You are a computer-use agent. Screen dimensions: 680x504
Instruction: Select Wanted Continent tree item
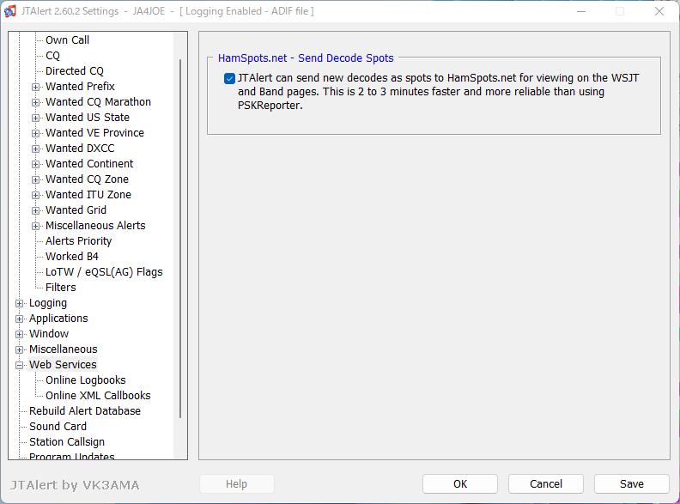tap(89, 163)
